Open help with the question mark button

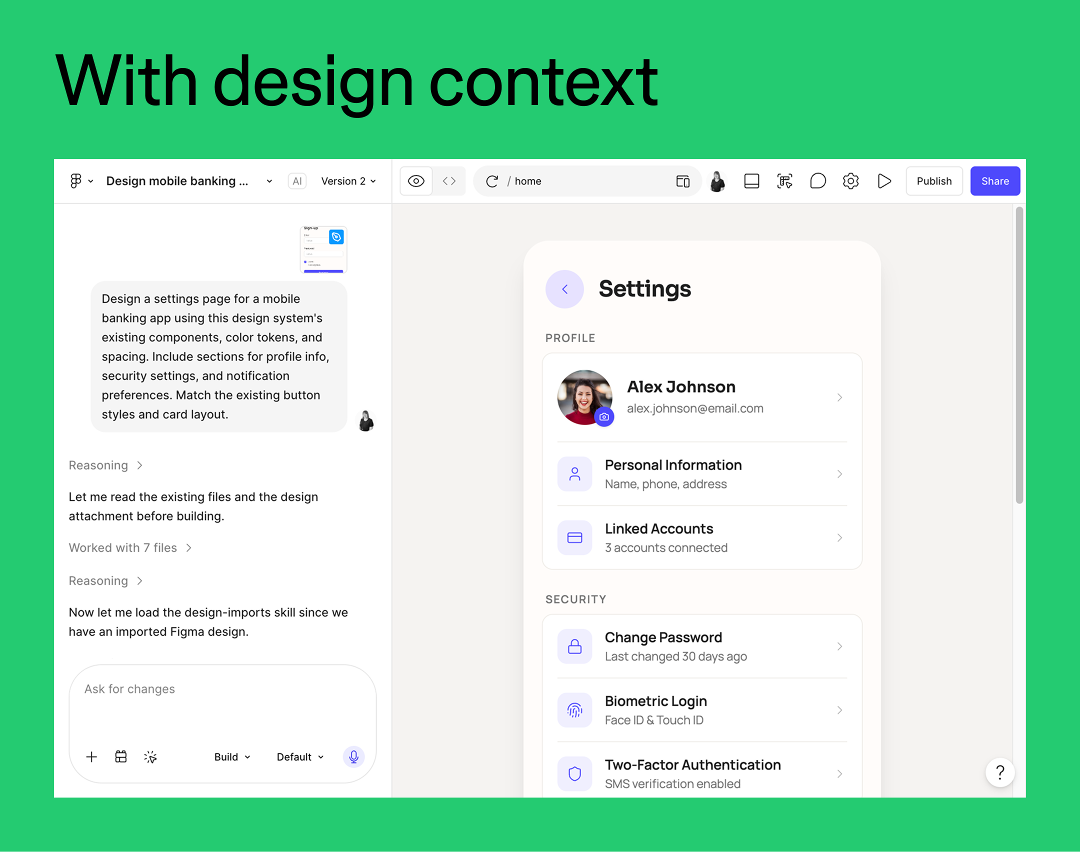1000,772
